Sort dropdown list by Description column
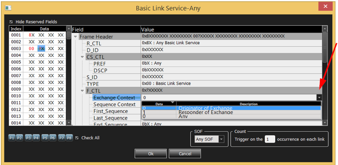The image size is (338, 165). point(248,104)
